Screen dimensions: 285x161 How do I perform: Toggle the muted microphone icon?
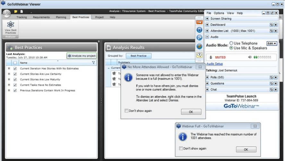pyautogui.click(x=211, y=57)
